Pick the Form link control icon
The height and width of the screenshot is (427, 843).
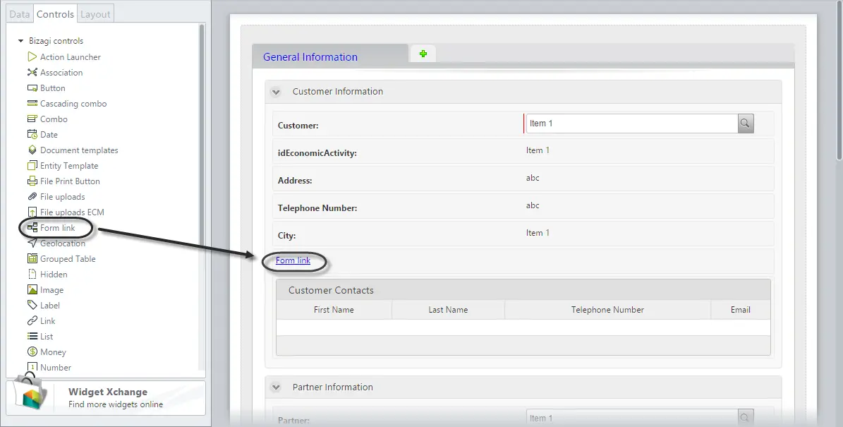tap(32, 227)
